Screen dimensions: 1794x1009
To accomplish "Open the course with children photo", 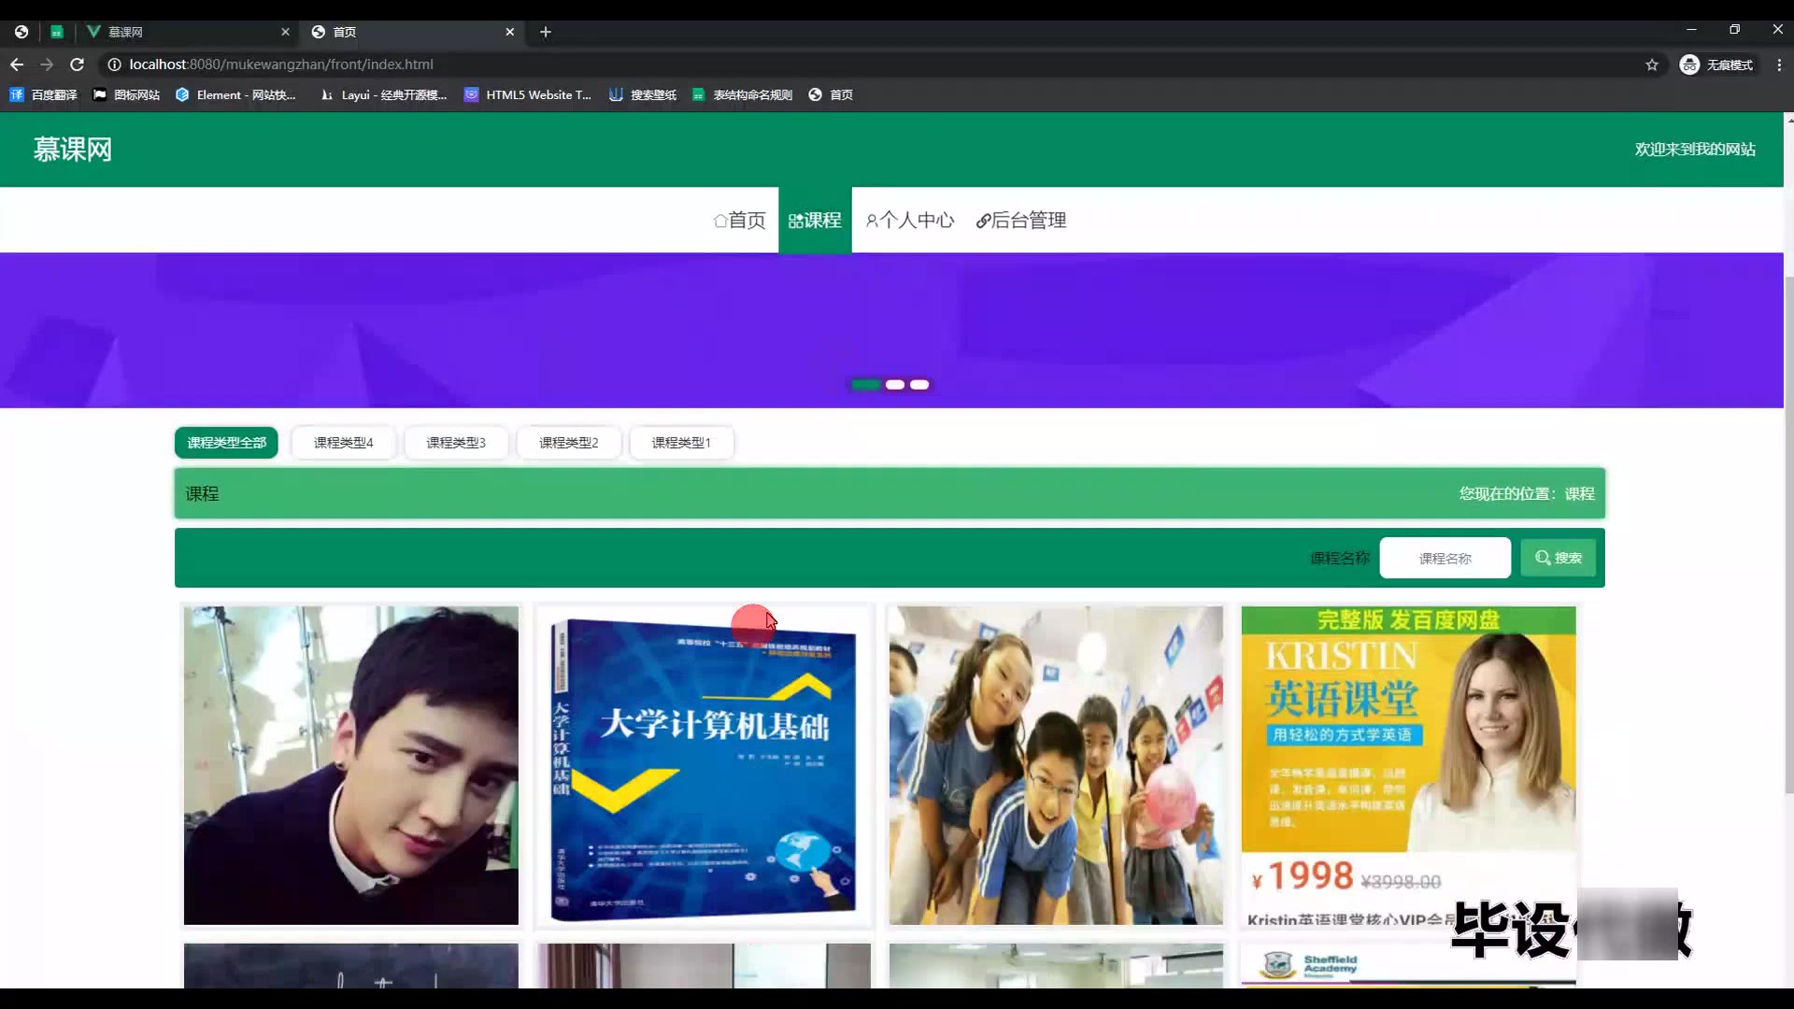I will (1056, 766).
